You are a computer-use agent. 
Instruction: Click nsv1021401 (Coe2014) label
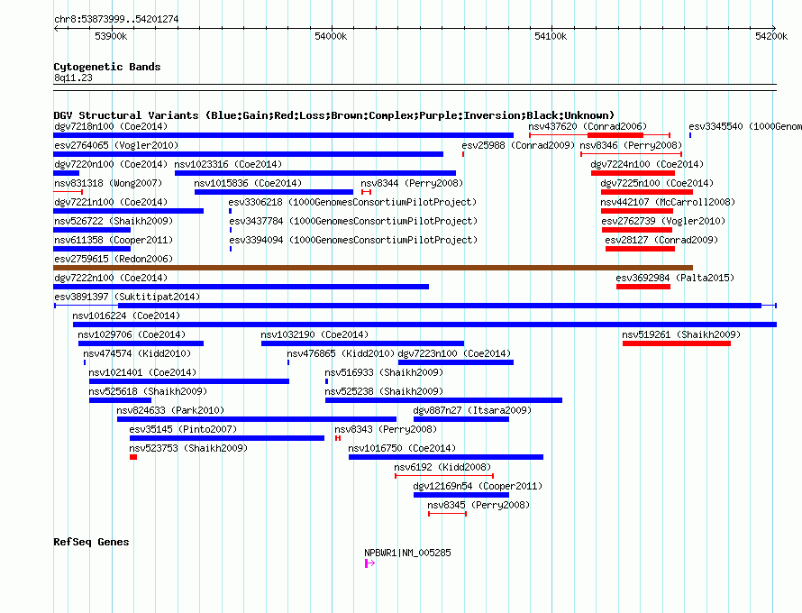[x=142, y=372]
